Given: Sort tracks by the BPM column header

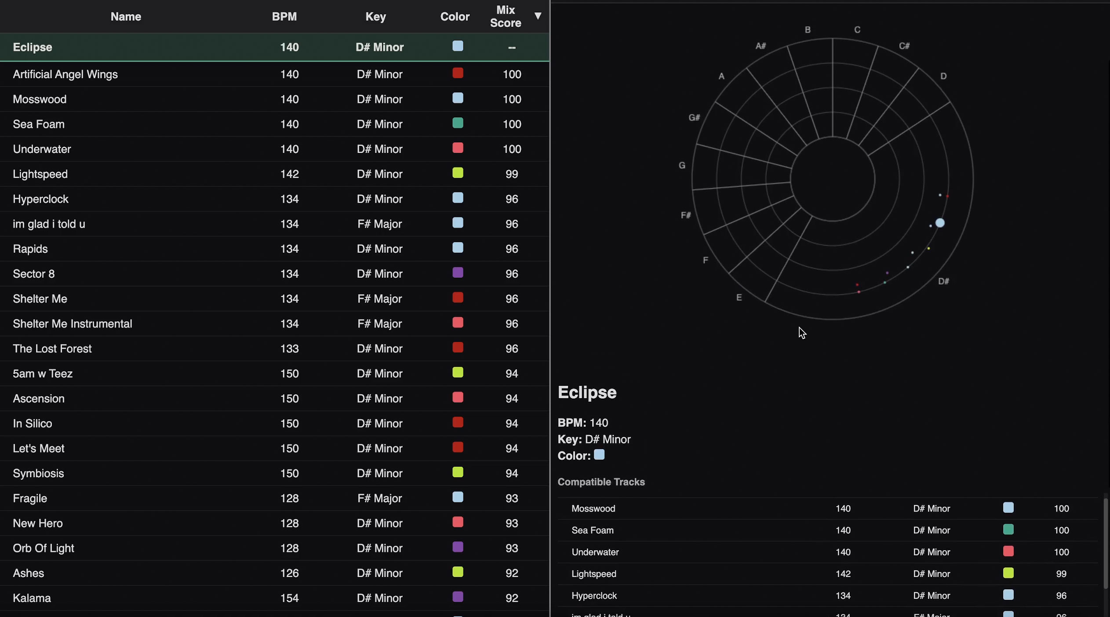Looking at the screenshot, I should coord(284,16).
